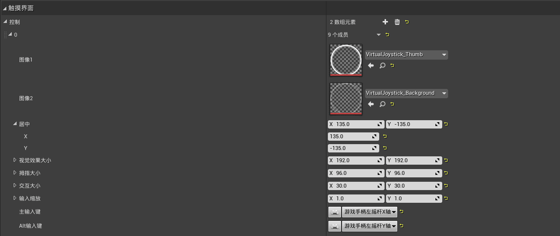The image size is (560, 236).
Task: Reset 主输入键 to default value
Action: [402, 212]
